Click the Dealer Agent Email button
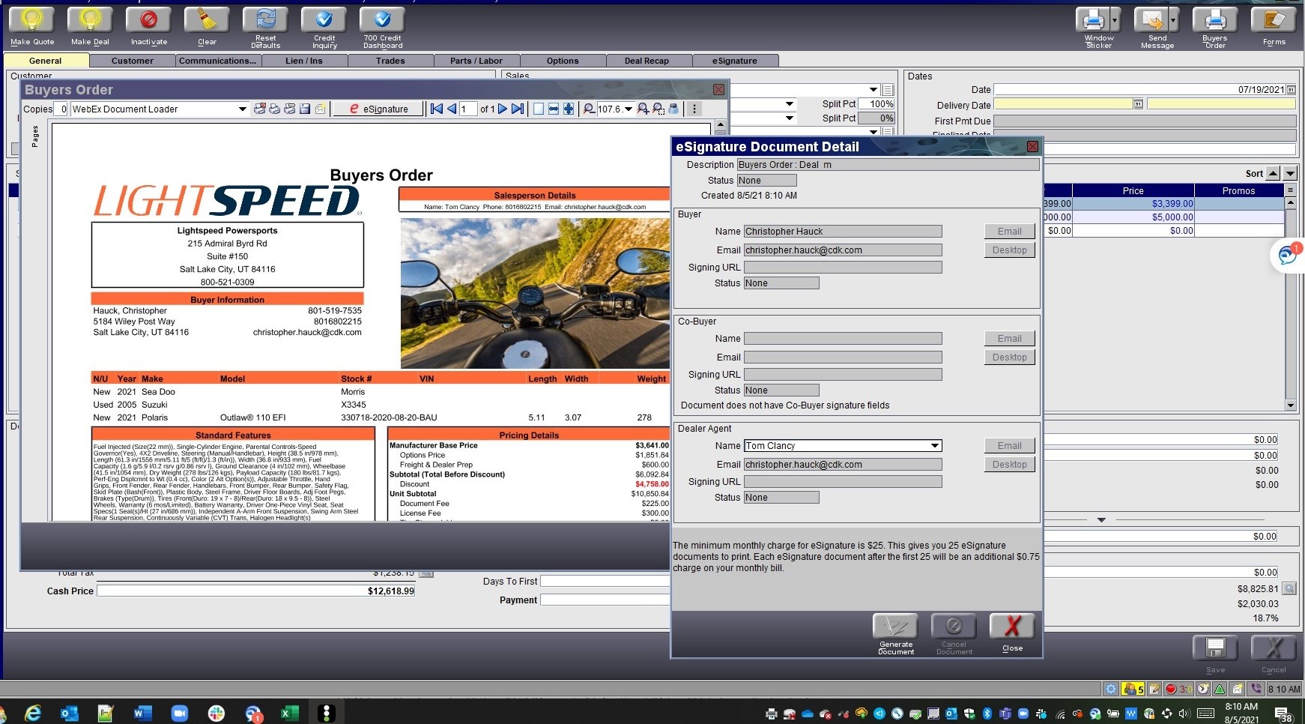The image size is (1305, 724). pos(1009,446)
